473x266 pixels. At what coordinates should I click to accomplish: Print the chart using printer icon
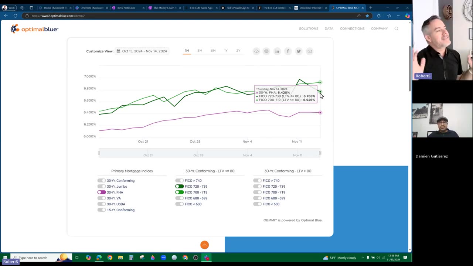pyautogui.click(x=266, y=51)
